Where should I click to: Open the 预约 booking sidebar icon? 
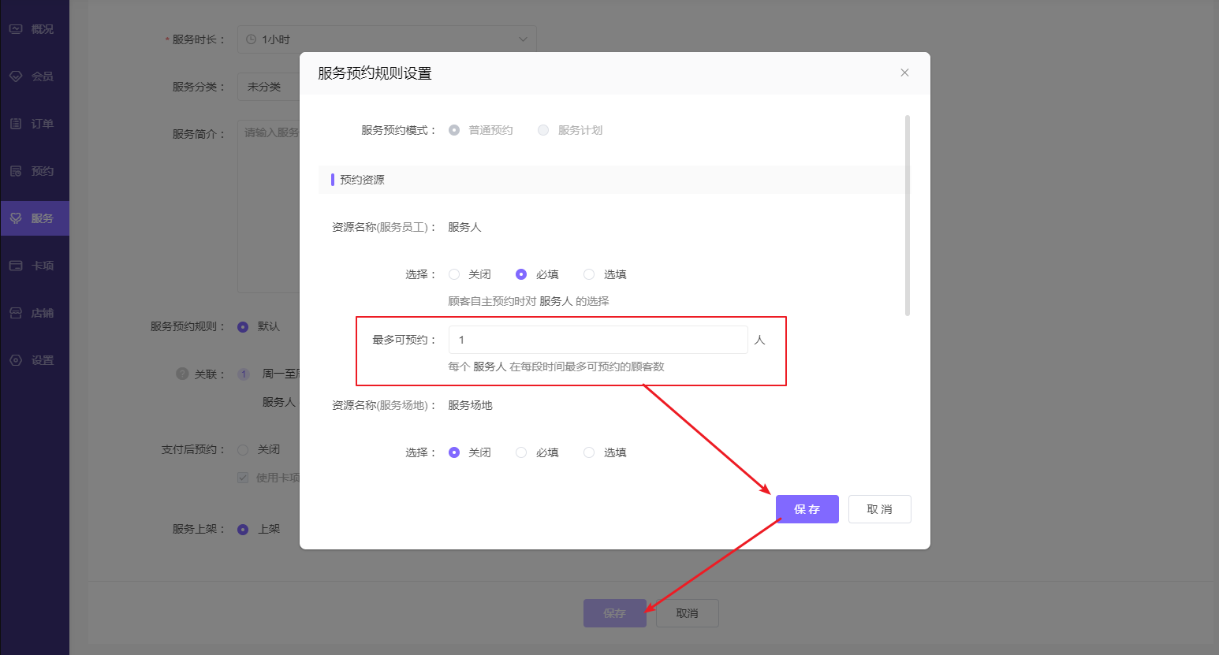click(x=16, y=171)
